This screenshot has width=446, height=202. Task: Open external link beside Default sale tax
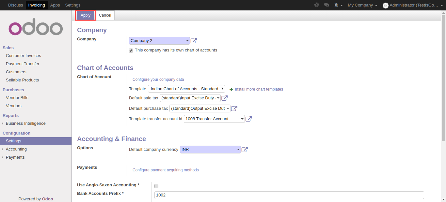pos(225,98)
